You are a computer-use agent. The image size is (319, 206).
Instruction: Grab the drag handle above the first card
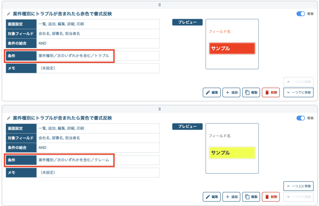click(159, 4)
